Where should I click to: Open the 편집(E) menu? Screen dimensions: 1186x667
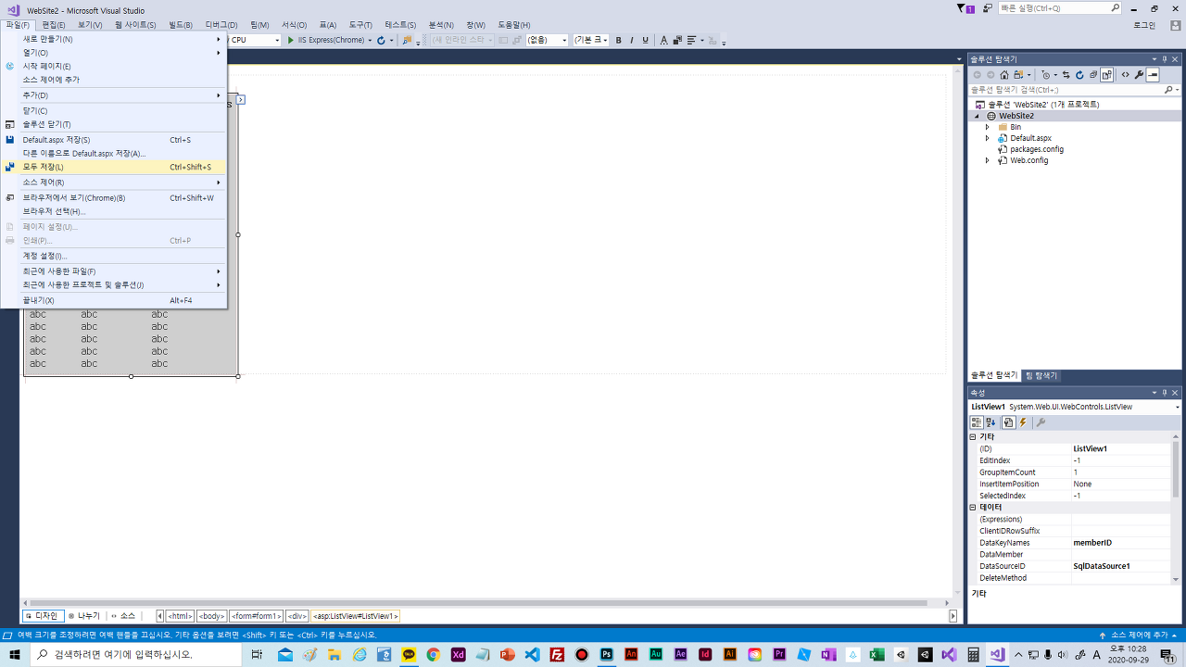point(54,25)
